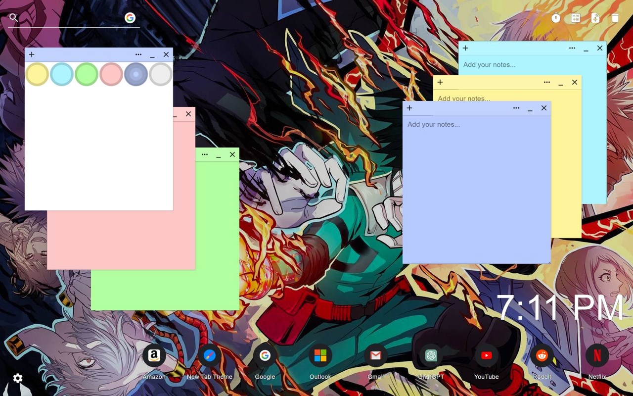
Task: Click the Google search engine icon
Action: coord(130,18)
